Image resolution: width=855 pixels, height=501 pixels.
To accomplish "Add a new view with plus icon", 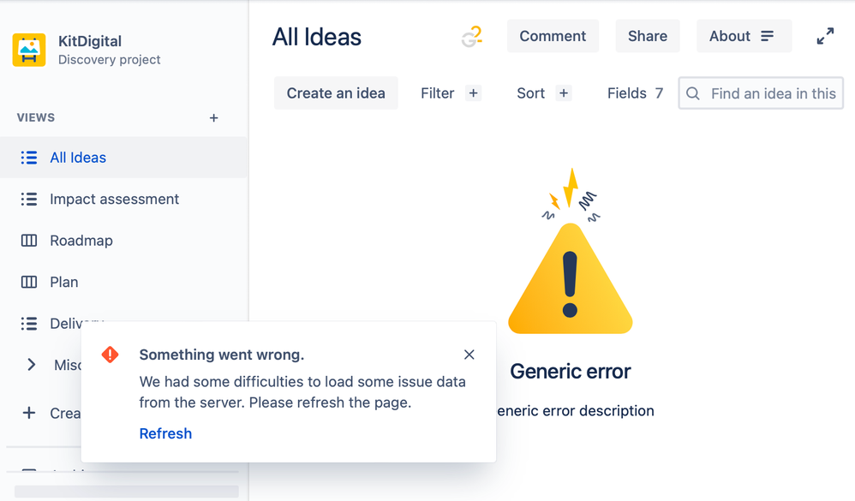I will (x=214, y=117).
